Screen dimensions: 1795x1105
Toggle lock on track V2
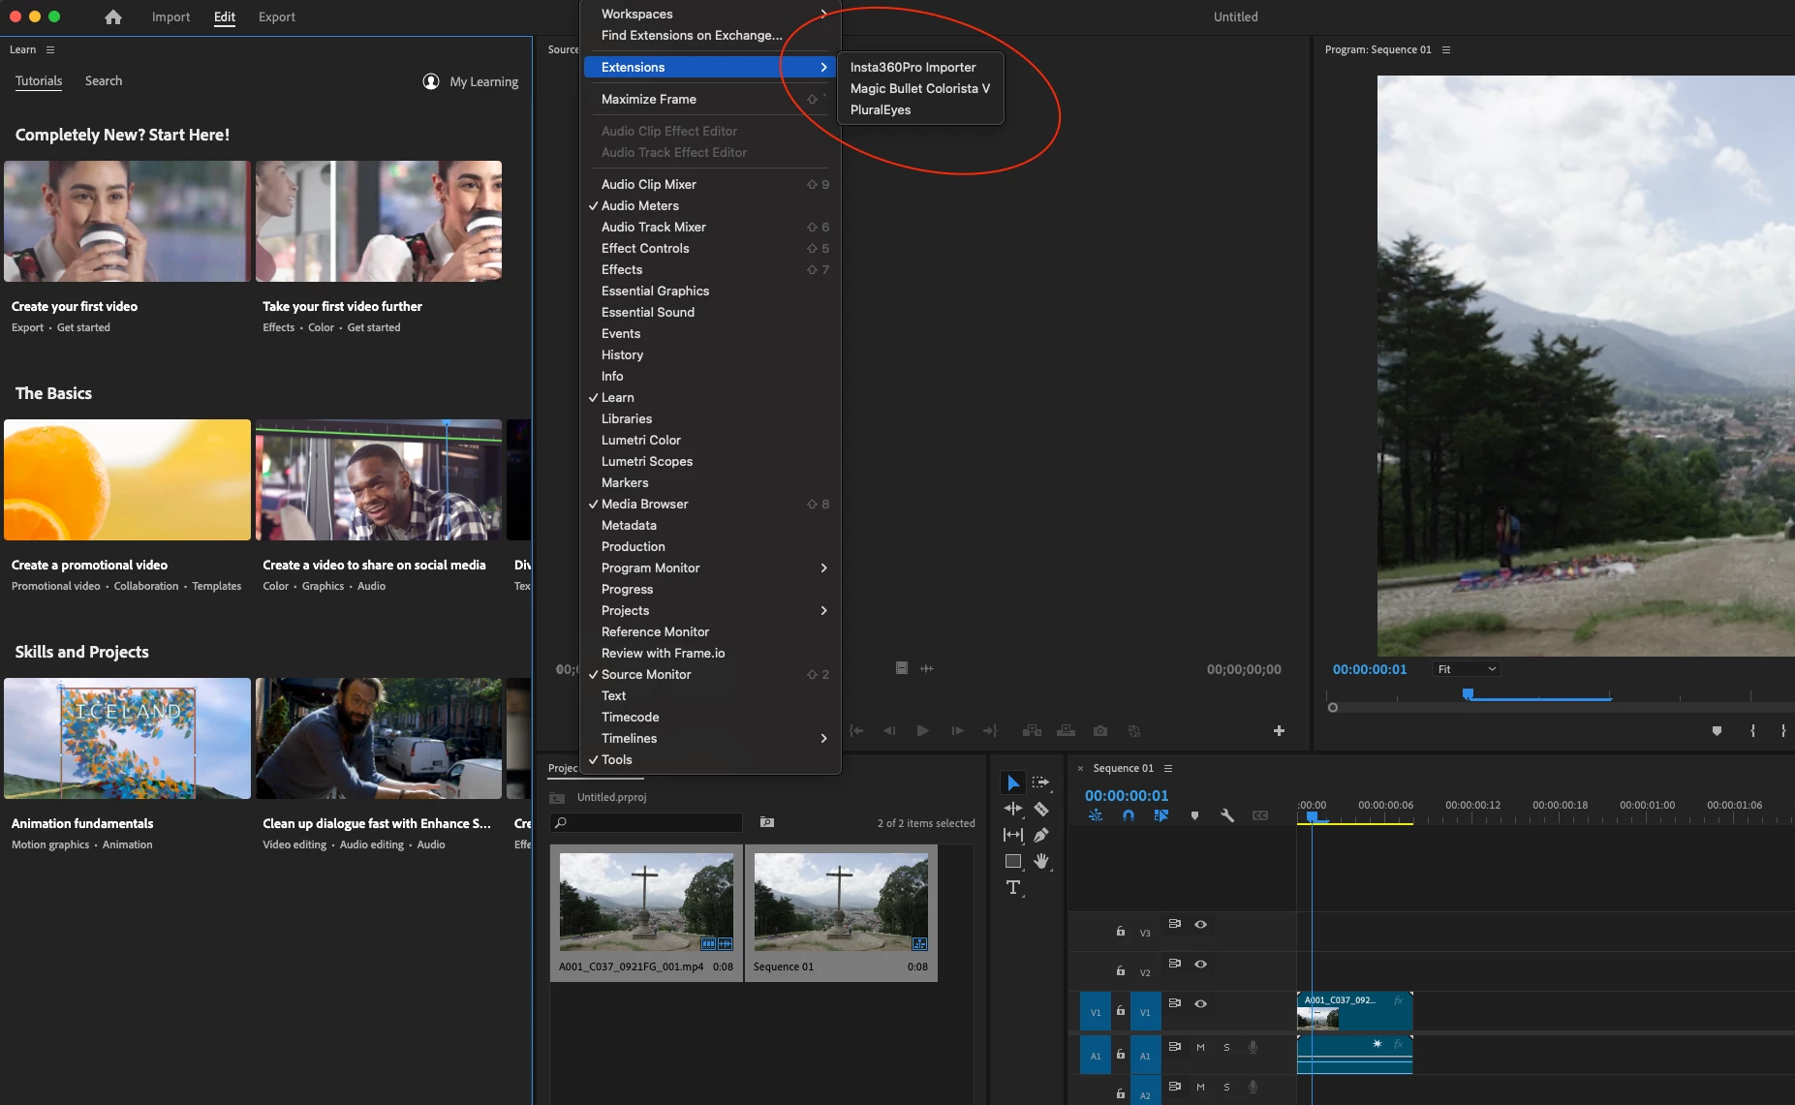coord(1121,970)
